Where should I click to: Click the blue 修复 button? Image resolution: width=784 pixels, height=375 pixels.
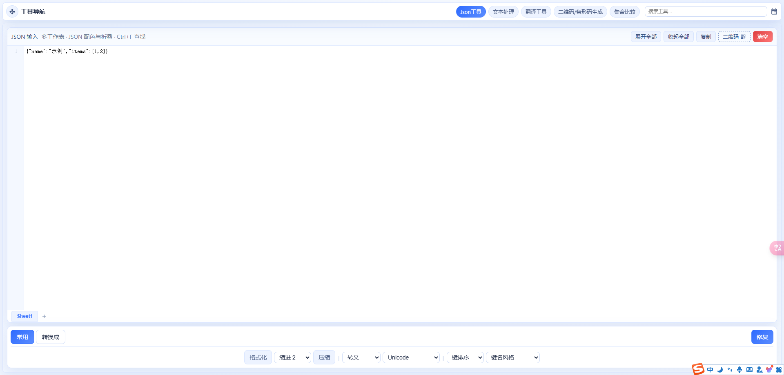[762, 337]
